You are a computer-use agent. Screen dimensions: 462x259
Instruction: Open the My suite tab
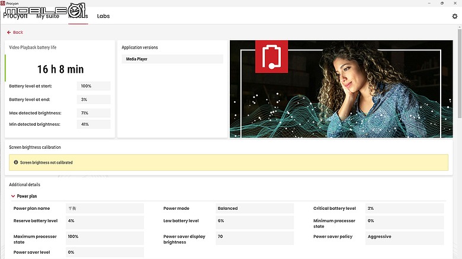pyautogui.click(x=48, y=16)
